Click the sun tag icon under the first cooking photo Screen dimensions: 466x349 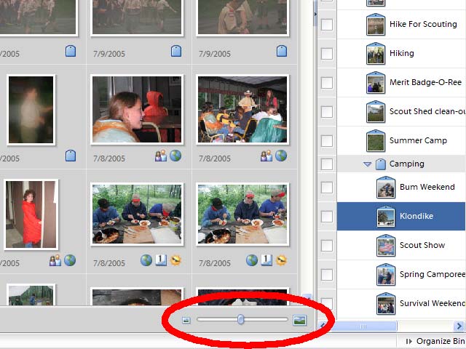pyautogui.click(x=176, y=260)
